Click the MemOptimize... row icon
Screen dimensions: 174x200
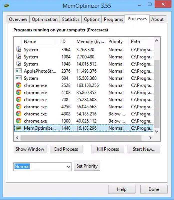click(18, 128)
